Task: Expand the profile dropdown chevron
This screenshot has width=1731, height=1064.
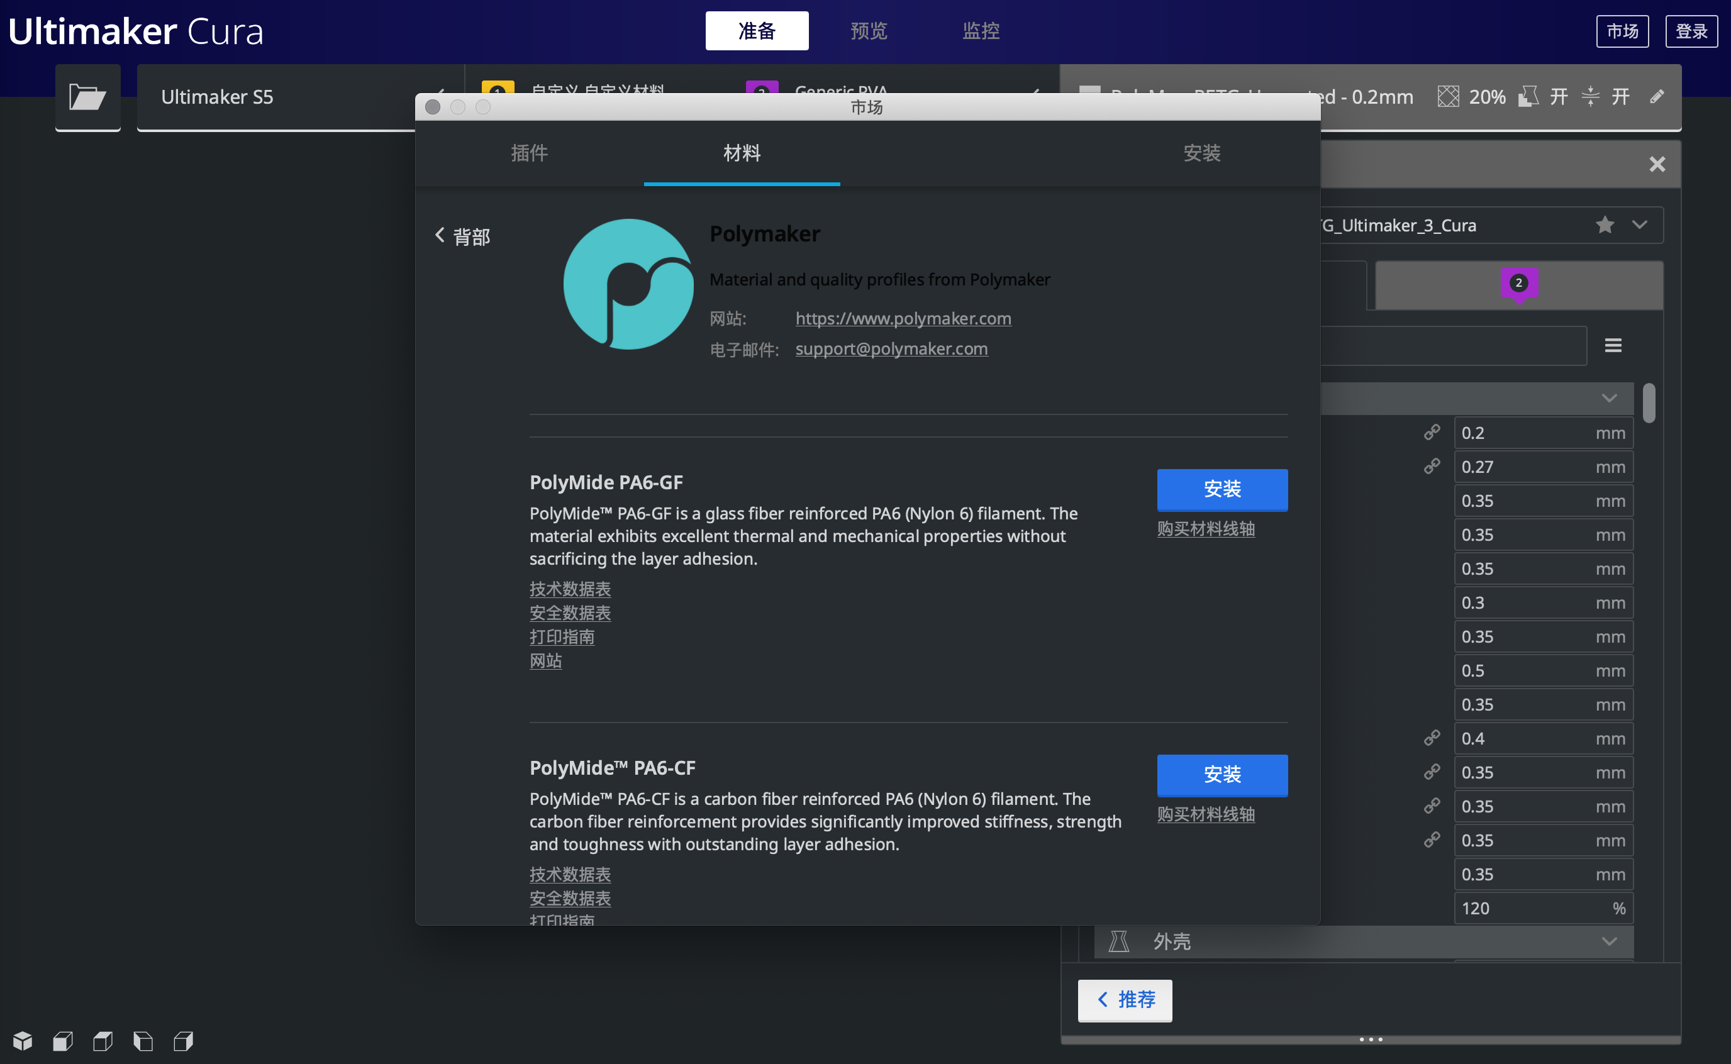Action: [1639, 224]
